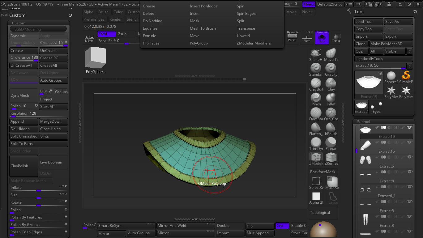Open the Picker menu

point(307,12)
